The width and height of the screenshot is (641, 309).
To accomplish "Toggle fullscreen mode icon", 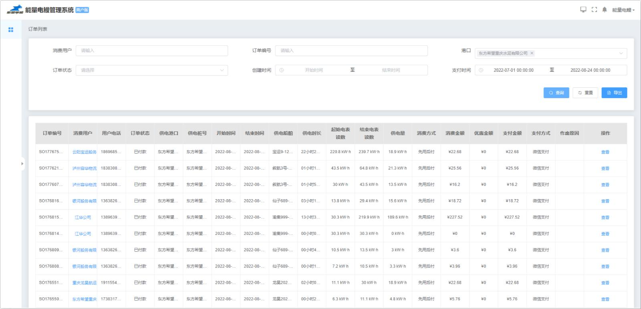I will pyautogui.click(x=594, y=10).
